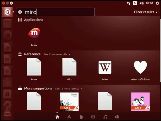
Task: Open the Music lens icon
Action: (x=105, y=117)
